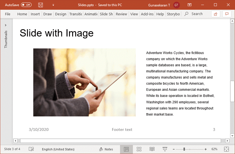Image resolution: width=235 pixels, height=154 pixels.
Task: Open Reading View
Action: pos(152,149)
